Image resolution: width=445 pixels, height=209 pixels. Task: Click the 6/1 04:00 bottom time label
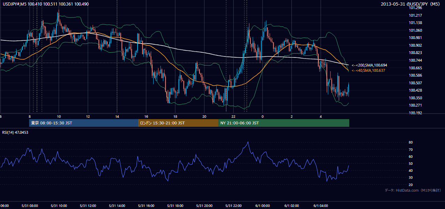(321, 206)
